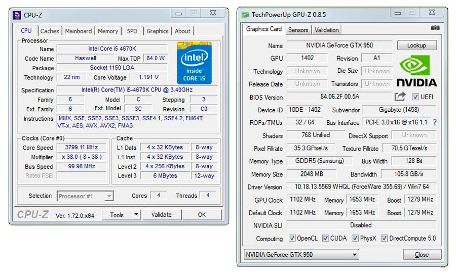Image resolution: width=456 pixels, height=280 pixels.
Task: Toggle the UEFI checkbox
Action: point(415,97)
